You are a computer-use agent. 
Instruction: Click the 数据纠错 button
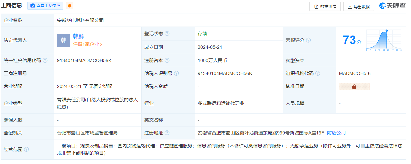click(x=325, y=6)
